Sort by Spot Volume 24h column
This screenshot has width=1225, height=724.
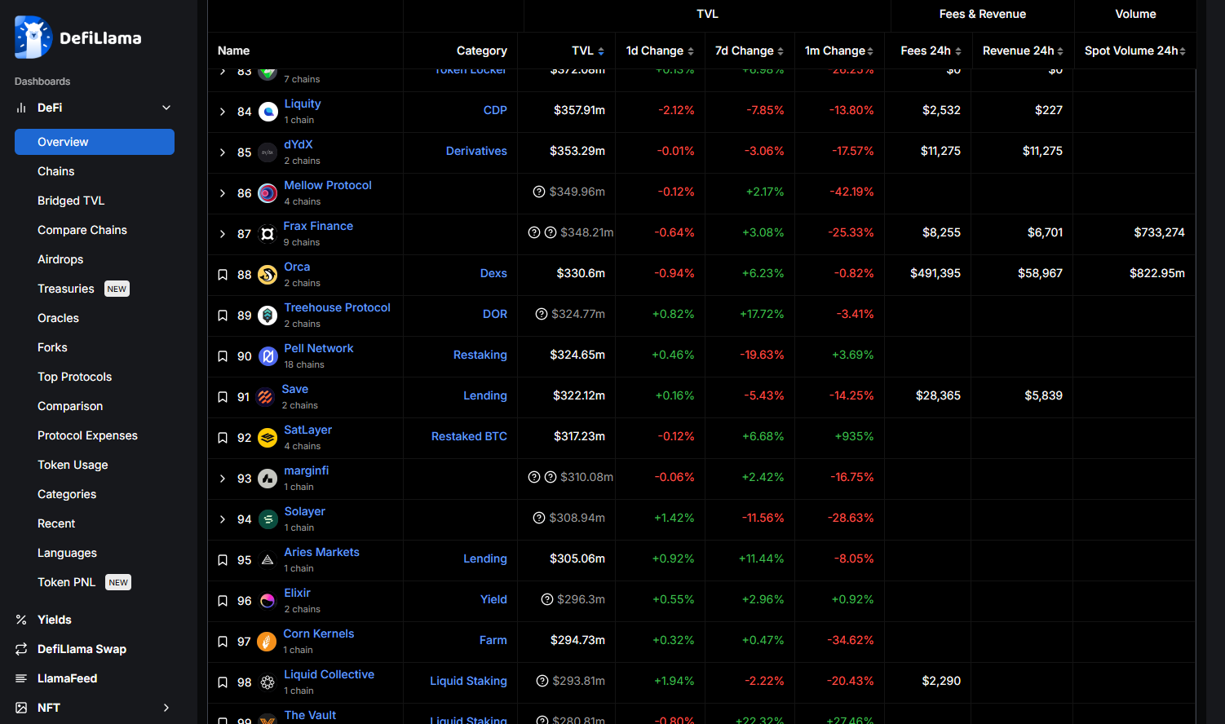coord(1135,51)
